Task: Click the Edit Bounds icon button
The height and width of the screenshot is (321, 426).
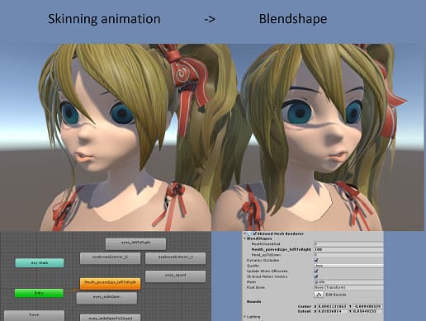Action: 319,295
